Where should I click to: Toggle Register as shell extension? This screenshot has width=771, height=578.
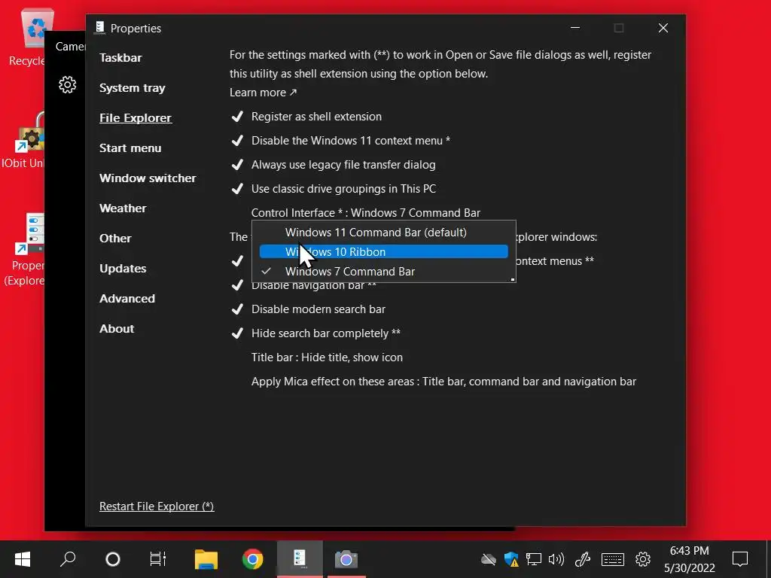(306, 117)
